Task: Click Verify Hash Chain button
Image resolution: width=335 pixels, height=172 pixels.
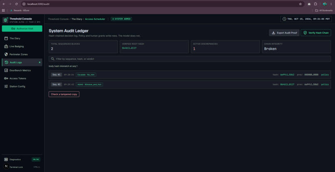Action: [316, 33]
